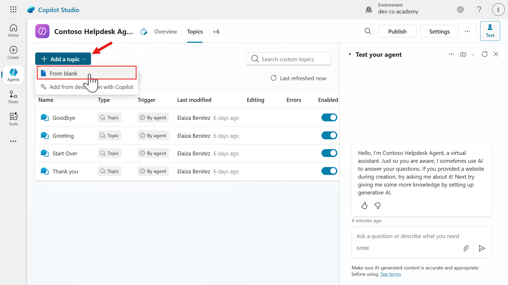Viewport: 508px width, 285px height.
Task: Publish the agent
Action: [397, 31]
